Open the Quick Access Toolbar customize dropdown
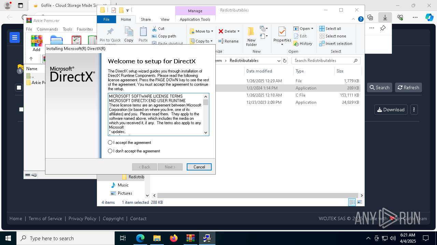This screenshot has width=437, height=245. pyautogui.click(x=127, y=10)
